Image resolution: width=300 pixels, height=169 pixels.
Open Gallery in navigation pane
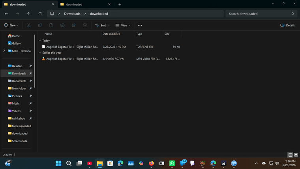point(14,43)
